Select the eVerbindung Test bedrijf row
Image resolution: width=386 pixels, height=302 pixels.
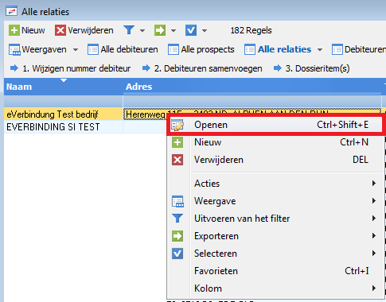(64, 114)
